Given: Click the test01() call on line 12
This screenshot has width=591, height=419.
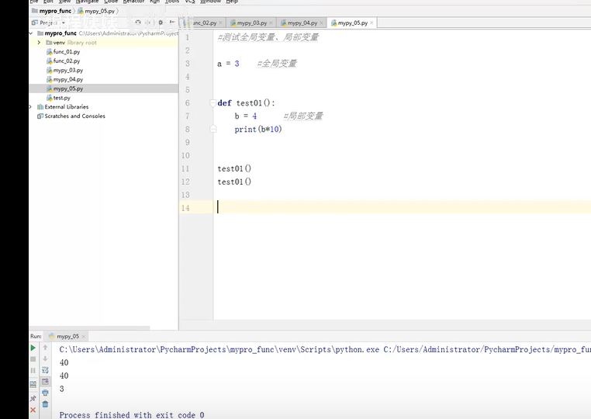Looking at the screenshot, I should [x=234, y=182].
